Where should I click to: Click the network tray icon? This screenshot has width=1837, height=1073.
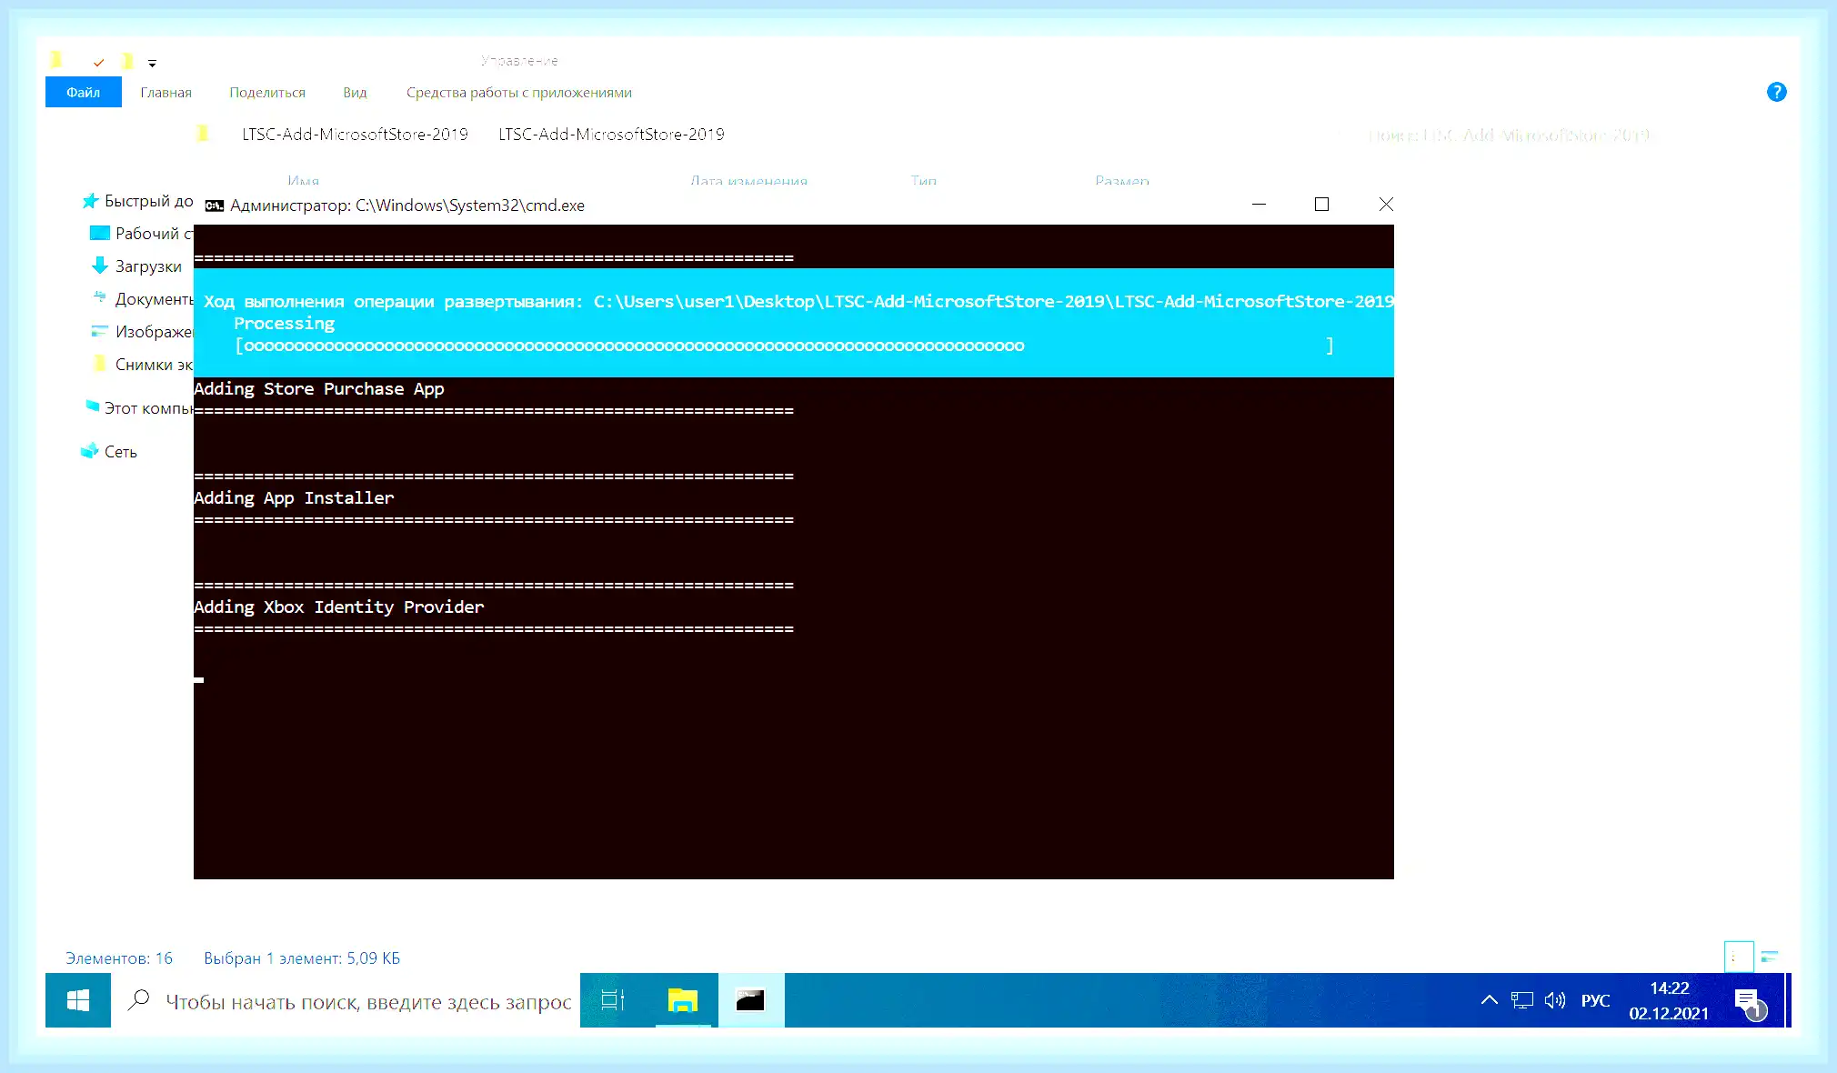tap(1521, 1000)
